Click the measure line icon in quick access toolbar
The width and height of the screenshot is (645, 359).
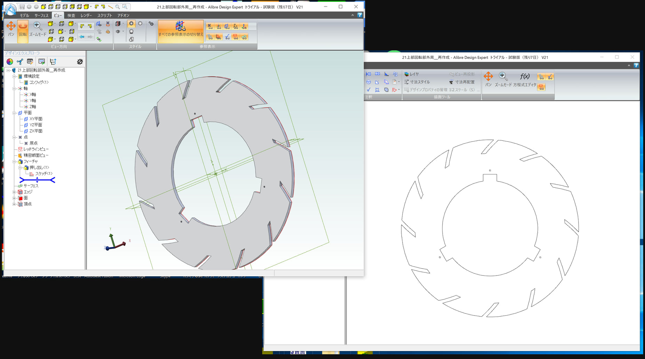110,7
